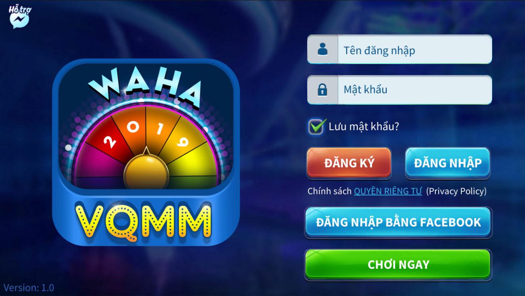Click the Lưu mật khẩu? label text

[364, 126]
